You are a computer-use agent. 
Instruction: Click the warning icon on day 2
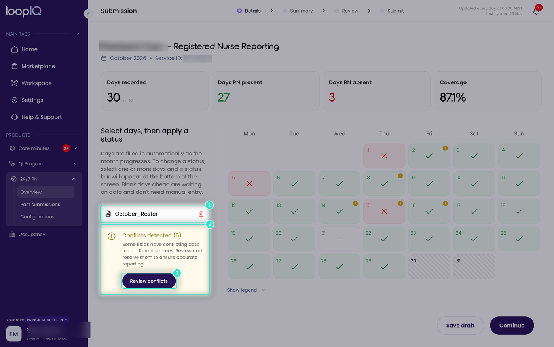[445, 148]
